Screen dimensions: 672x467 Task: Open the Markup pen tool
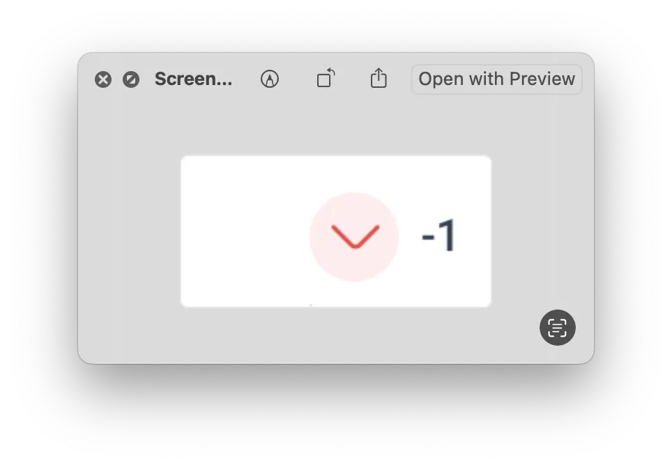point(270,79)
